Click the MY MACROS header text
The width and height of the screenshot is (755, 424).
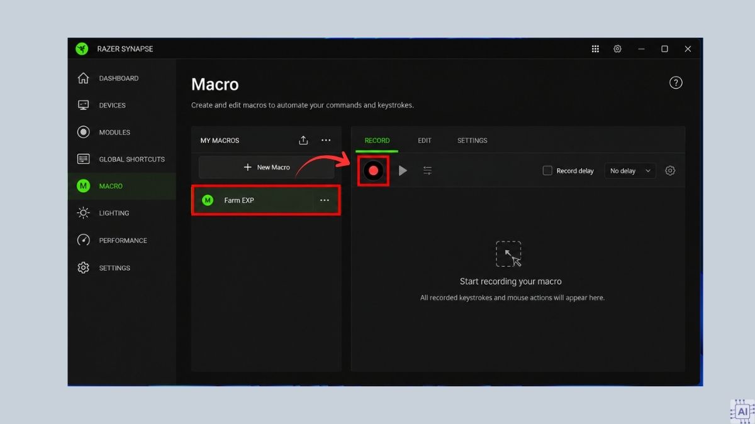[220, 140]
